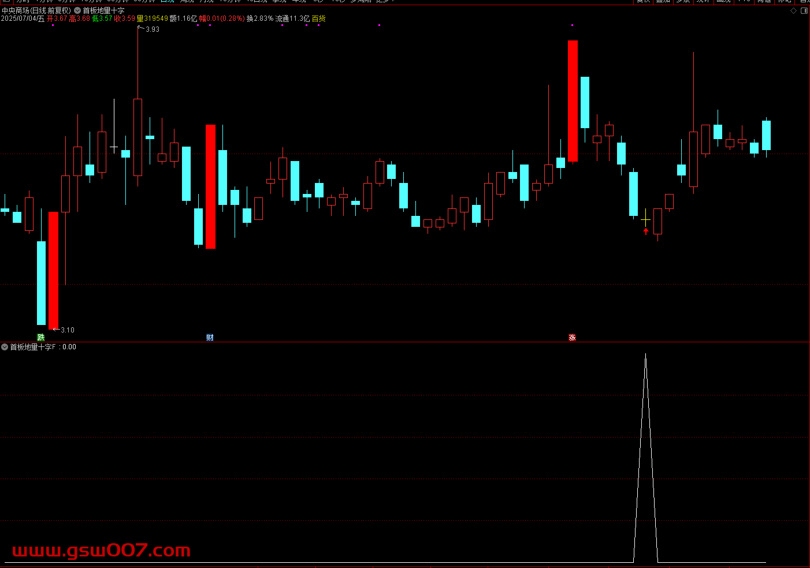The height and width of the screenshot is (568, 810).
Task: Click the volume value 量319549
Action: click(152, 18)
